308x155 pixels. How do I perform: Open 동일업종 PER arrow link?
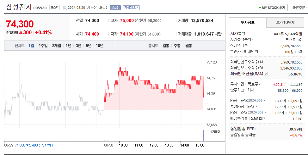coord(256,129)
